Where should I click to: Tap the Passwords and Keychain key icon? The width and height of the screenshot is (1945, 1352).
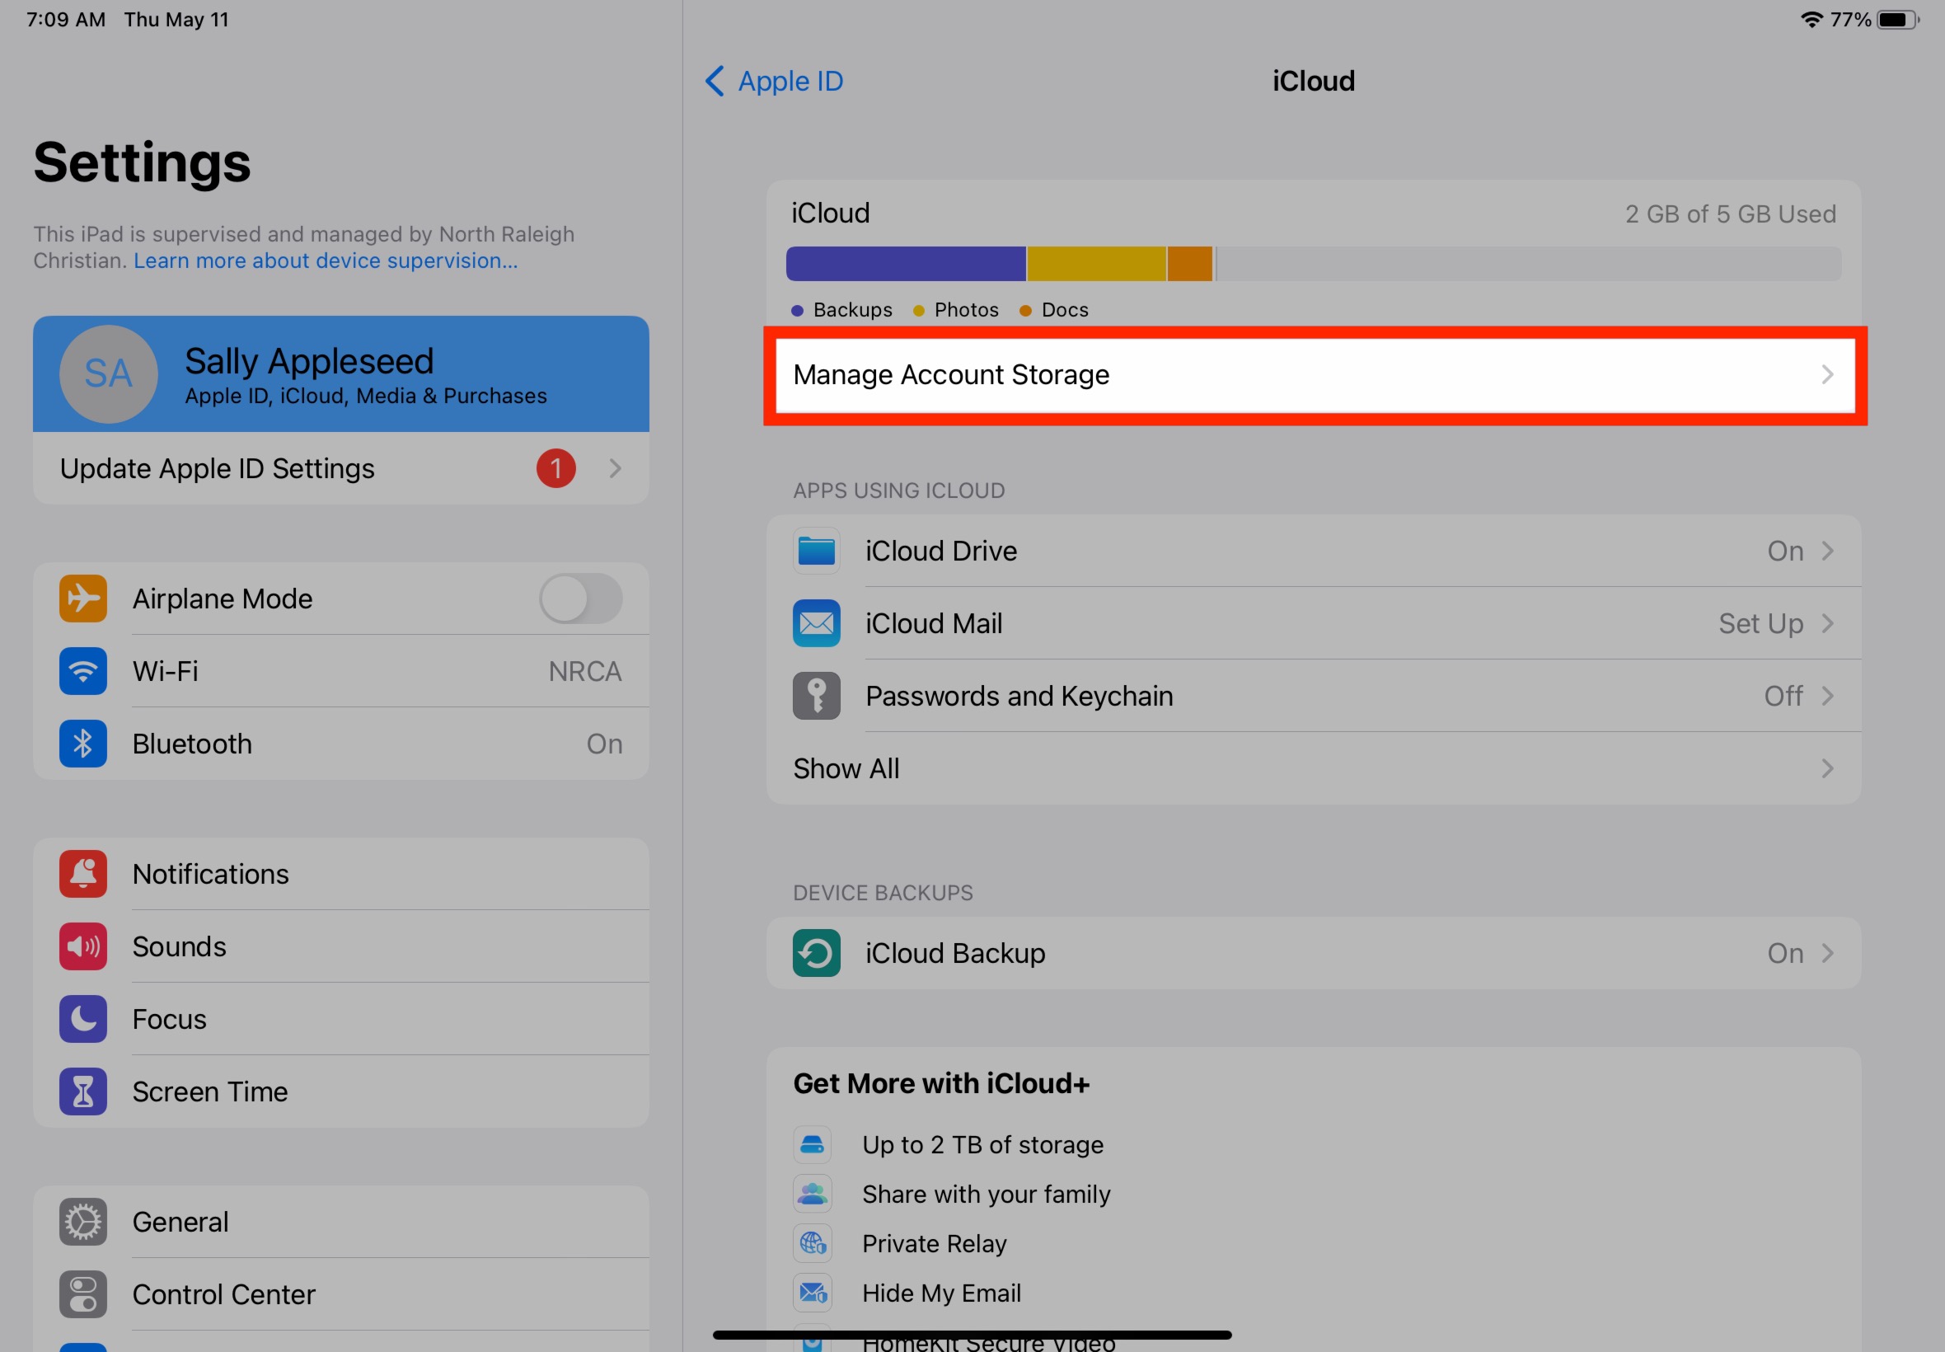coord(816,696)
